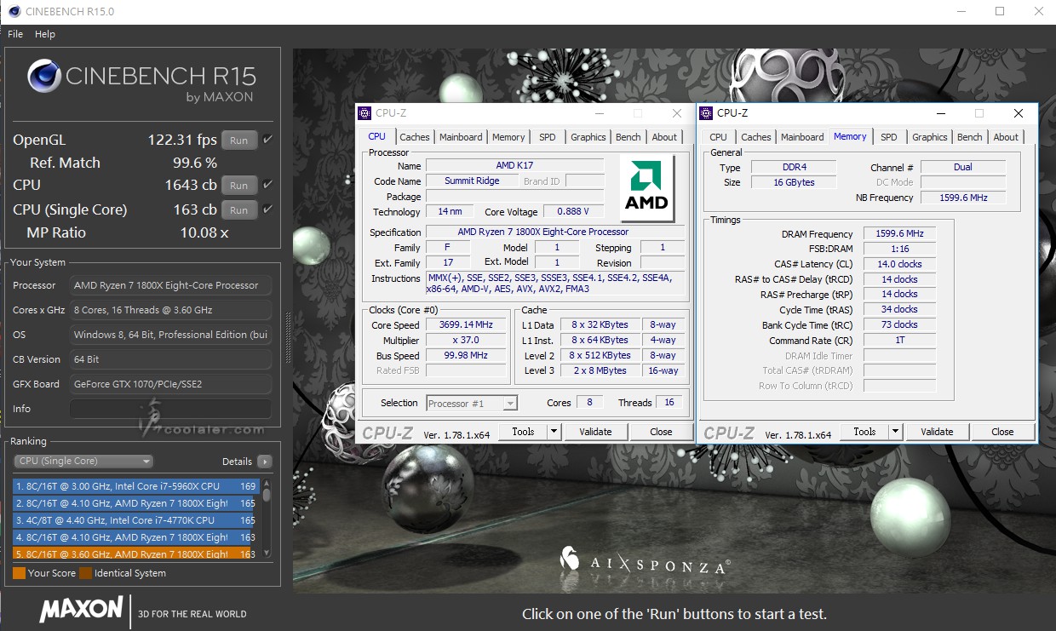This screenshot has height=631, width=1056.
Task: Run the CPU (Single Core) benchmark
Action: (239, 210)
